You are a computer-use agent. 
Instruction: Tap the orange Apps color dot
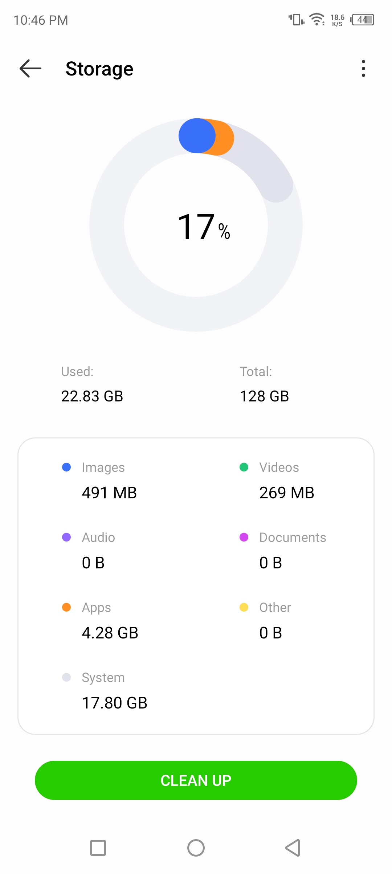66,607
